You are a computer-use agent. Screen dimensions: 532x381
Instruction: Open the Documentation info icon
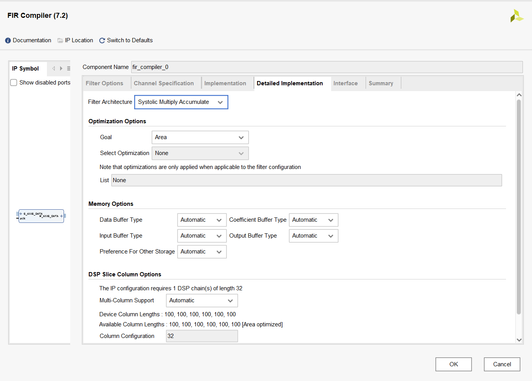[x=8, y=40]
